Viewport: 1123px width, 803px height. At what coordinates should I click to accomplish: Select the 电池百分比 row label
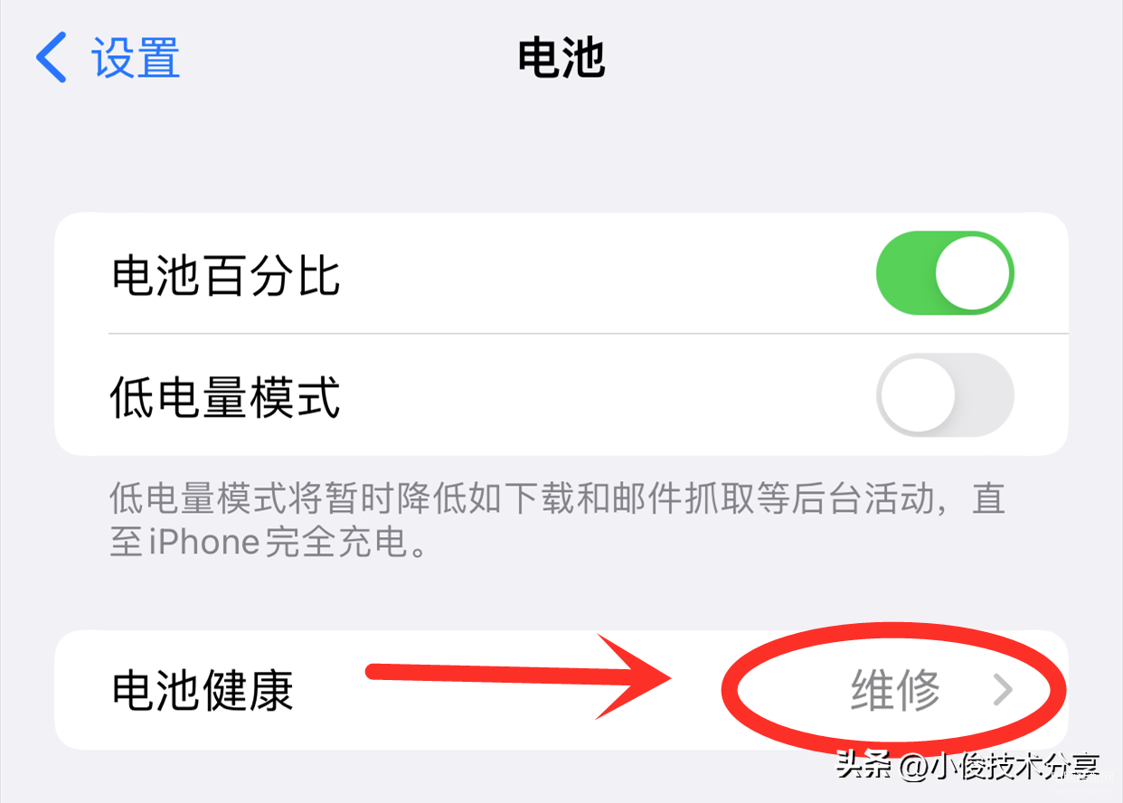point(225,275)
